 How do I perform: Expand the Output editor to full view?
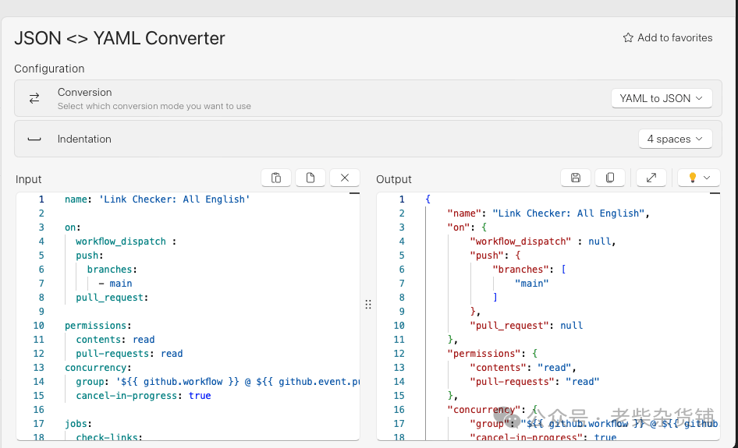(x=651, y=178)
